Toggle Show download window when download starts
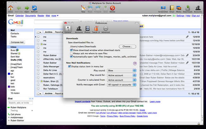Screen dimensions: 206x129 [x=71, y=50]
